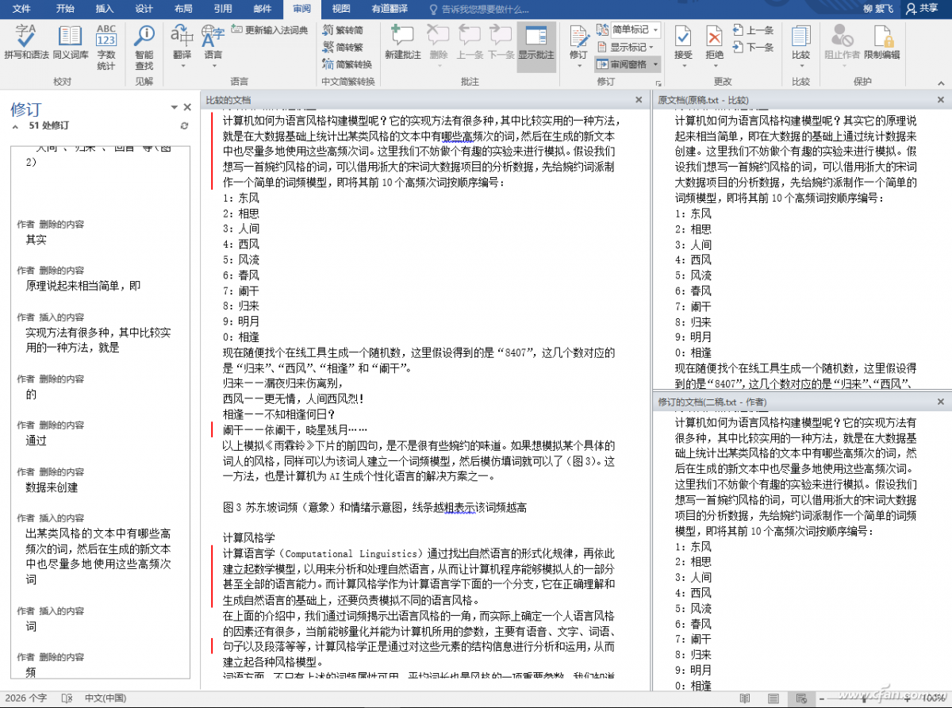Click the 100% zoom level

tap(934, 698)
